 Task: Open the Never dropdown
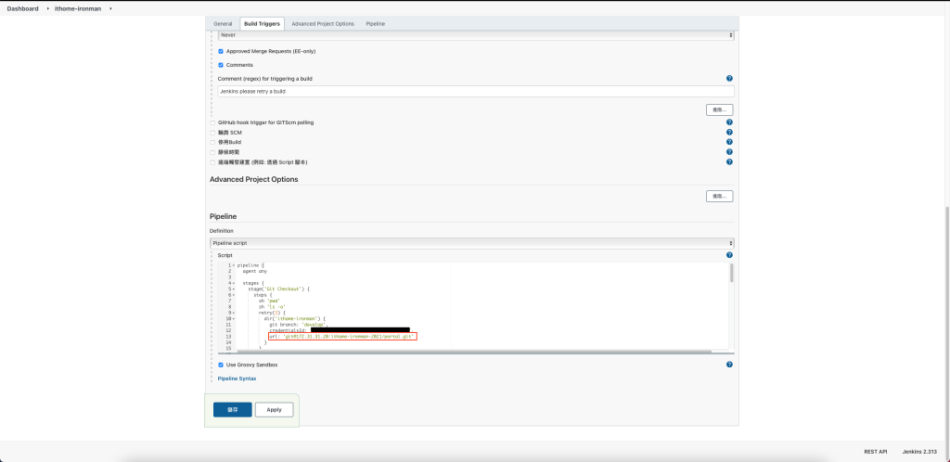[476, 35]
